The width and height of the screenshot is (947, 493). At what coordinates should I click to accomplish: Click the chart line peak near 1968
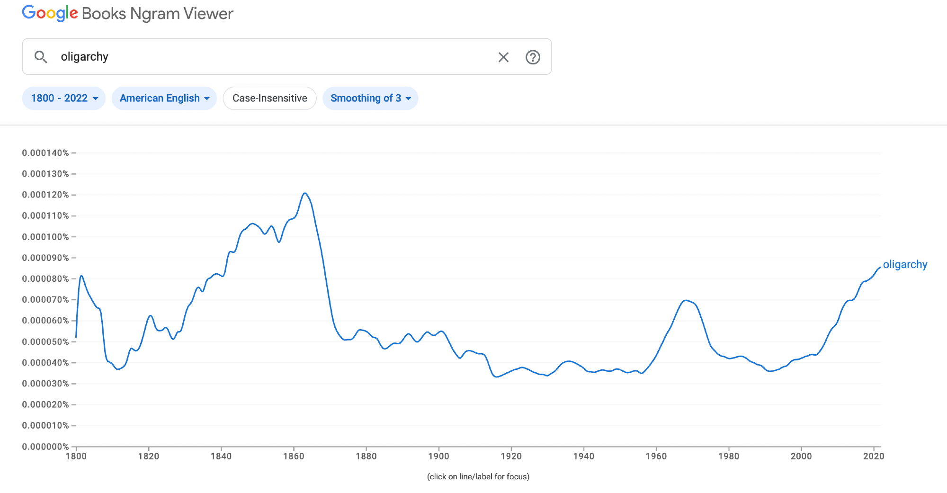(686, 300)
